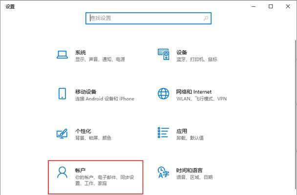
Task: Select the 移动设备 phone icon
Action: (x=62, y=94)
